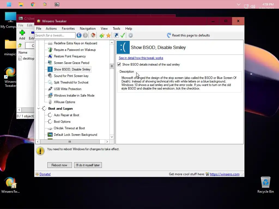
Task: Click the yellow exclamation warning icon
Action: (x=40, y=151)
